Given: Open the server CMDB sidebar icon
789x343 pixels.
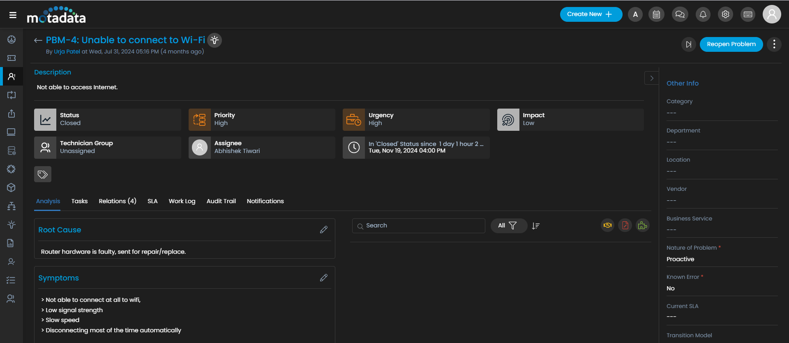Looking at the screenshot, I should click(x=12, y=151).
